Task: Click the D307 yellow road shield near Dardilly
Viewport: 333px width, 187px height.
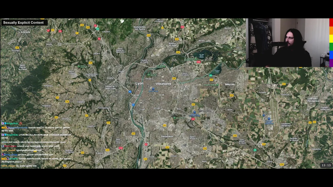Action: coord(90,63)
